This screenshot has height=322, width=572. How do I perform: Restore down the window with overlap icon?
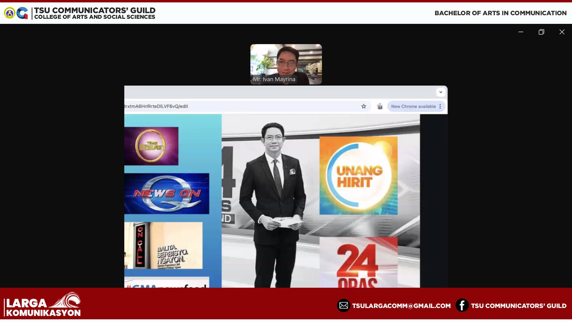[x=541, y=32]
